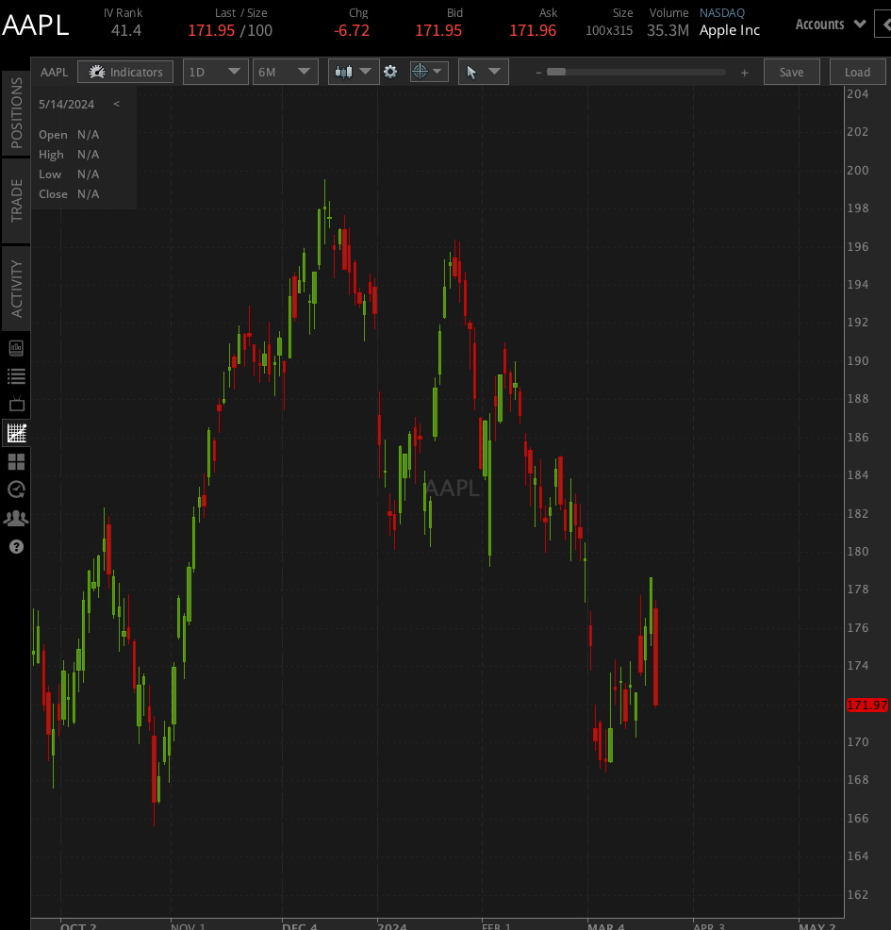
Task: Click the zoom out minus icon
Action: (538, 73)
